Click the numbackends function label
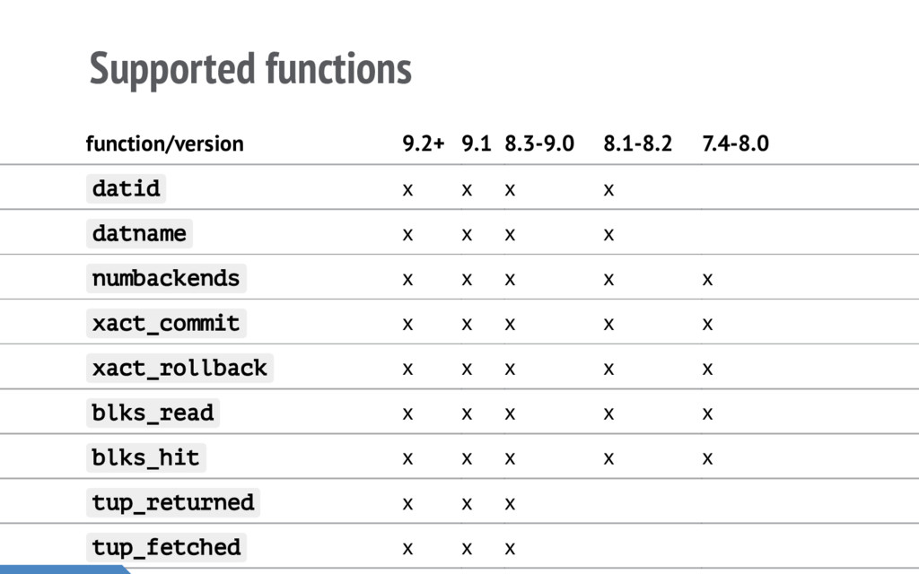This screenshot has height=574, width=919. tap(166, 278)
